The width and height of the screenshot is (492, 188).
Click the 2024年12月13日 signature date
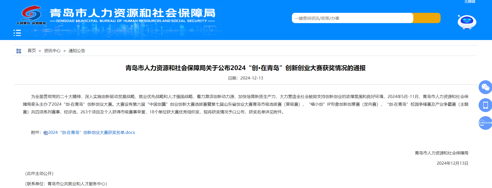coord(452,163)
